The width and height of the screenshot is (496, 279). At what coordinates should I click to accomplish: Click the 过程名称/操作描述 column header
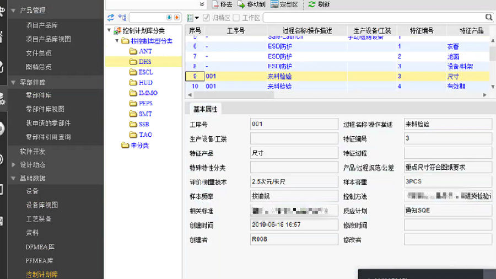[306, 31]
